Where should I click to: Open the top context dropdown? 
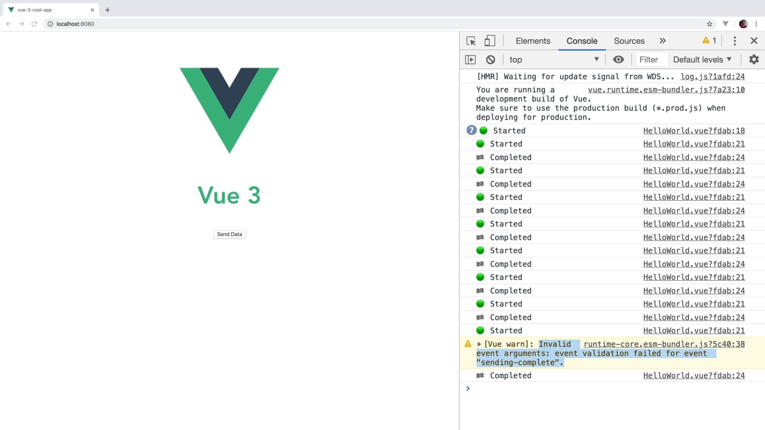click(554, 60)
